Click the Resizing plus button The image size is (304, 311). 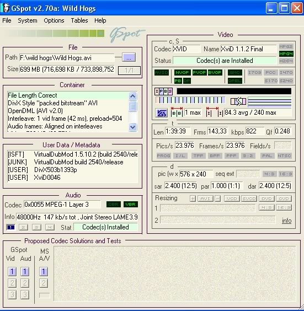[x=193, y=199]
